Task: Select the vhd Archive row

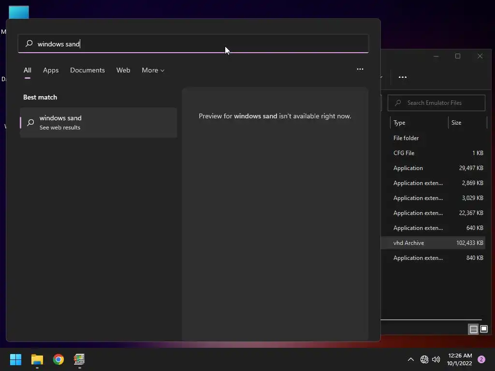Action: pos(433,243)
